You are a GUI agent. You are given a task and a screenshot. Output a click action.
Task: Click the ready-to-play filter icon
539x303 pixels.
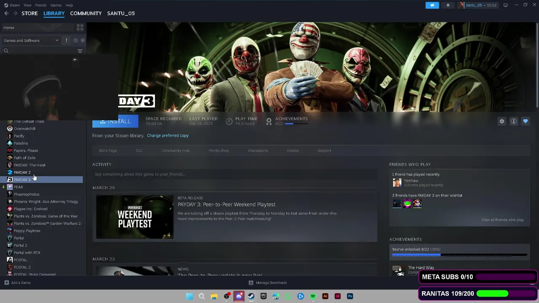coord(83,40)
